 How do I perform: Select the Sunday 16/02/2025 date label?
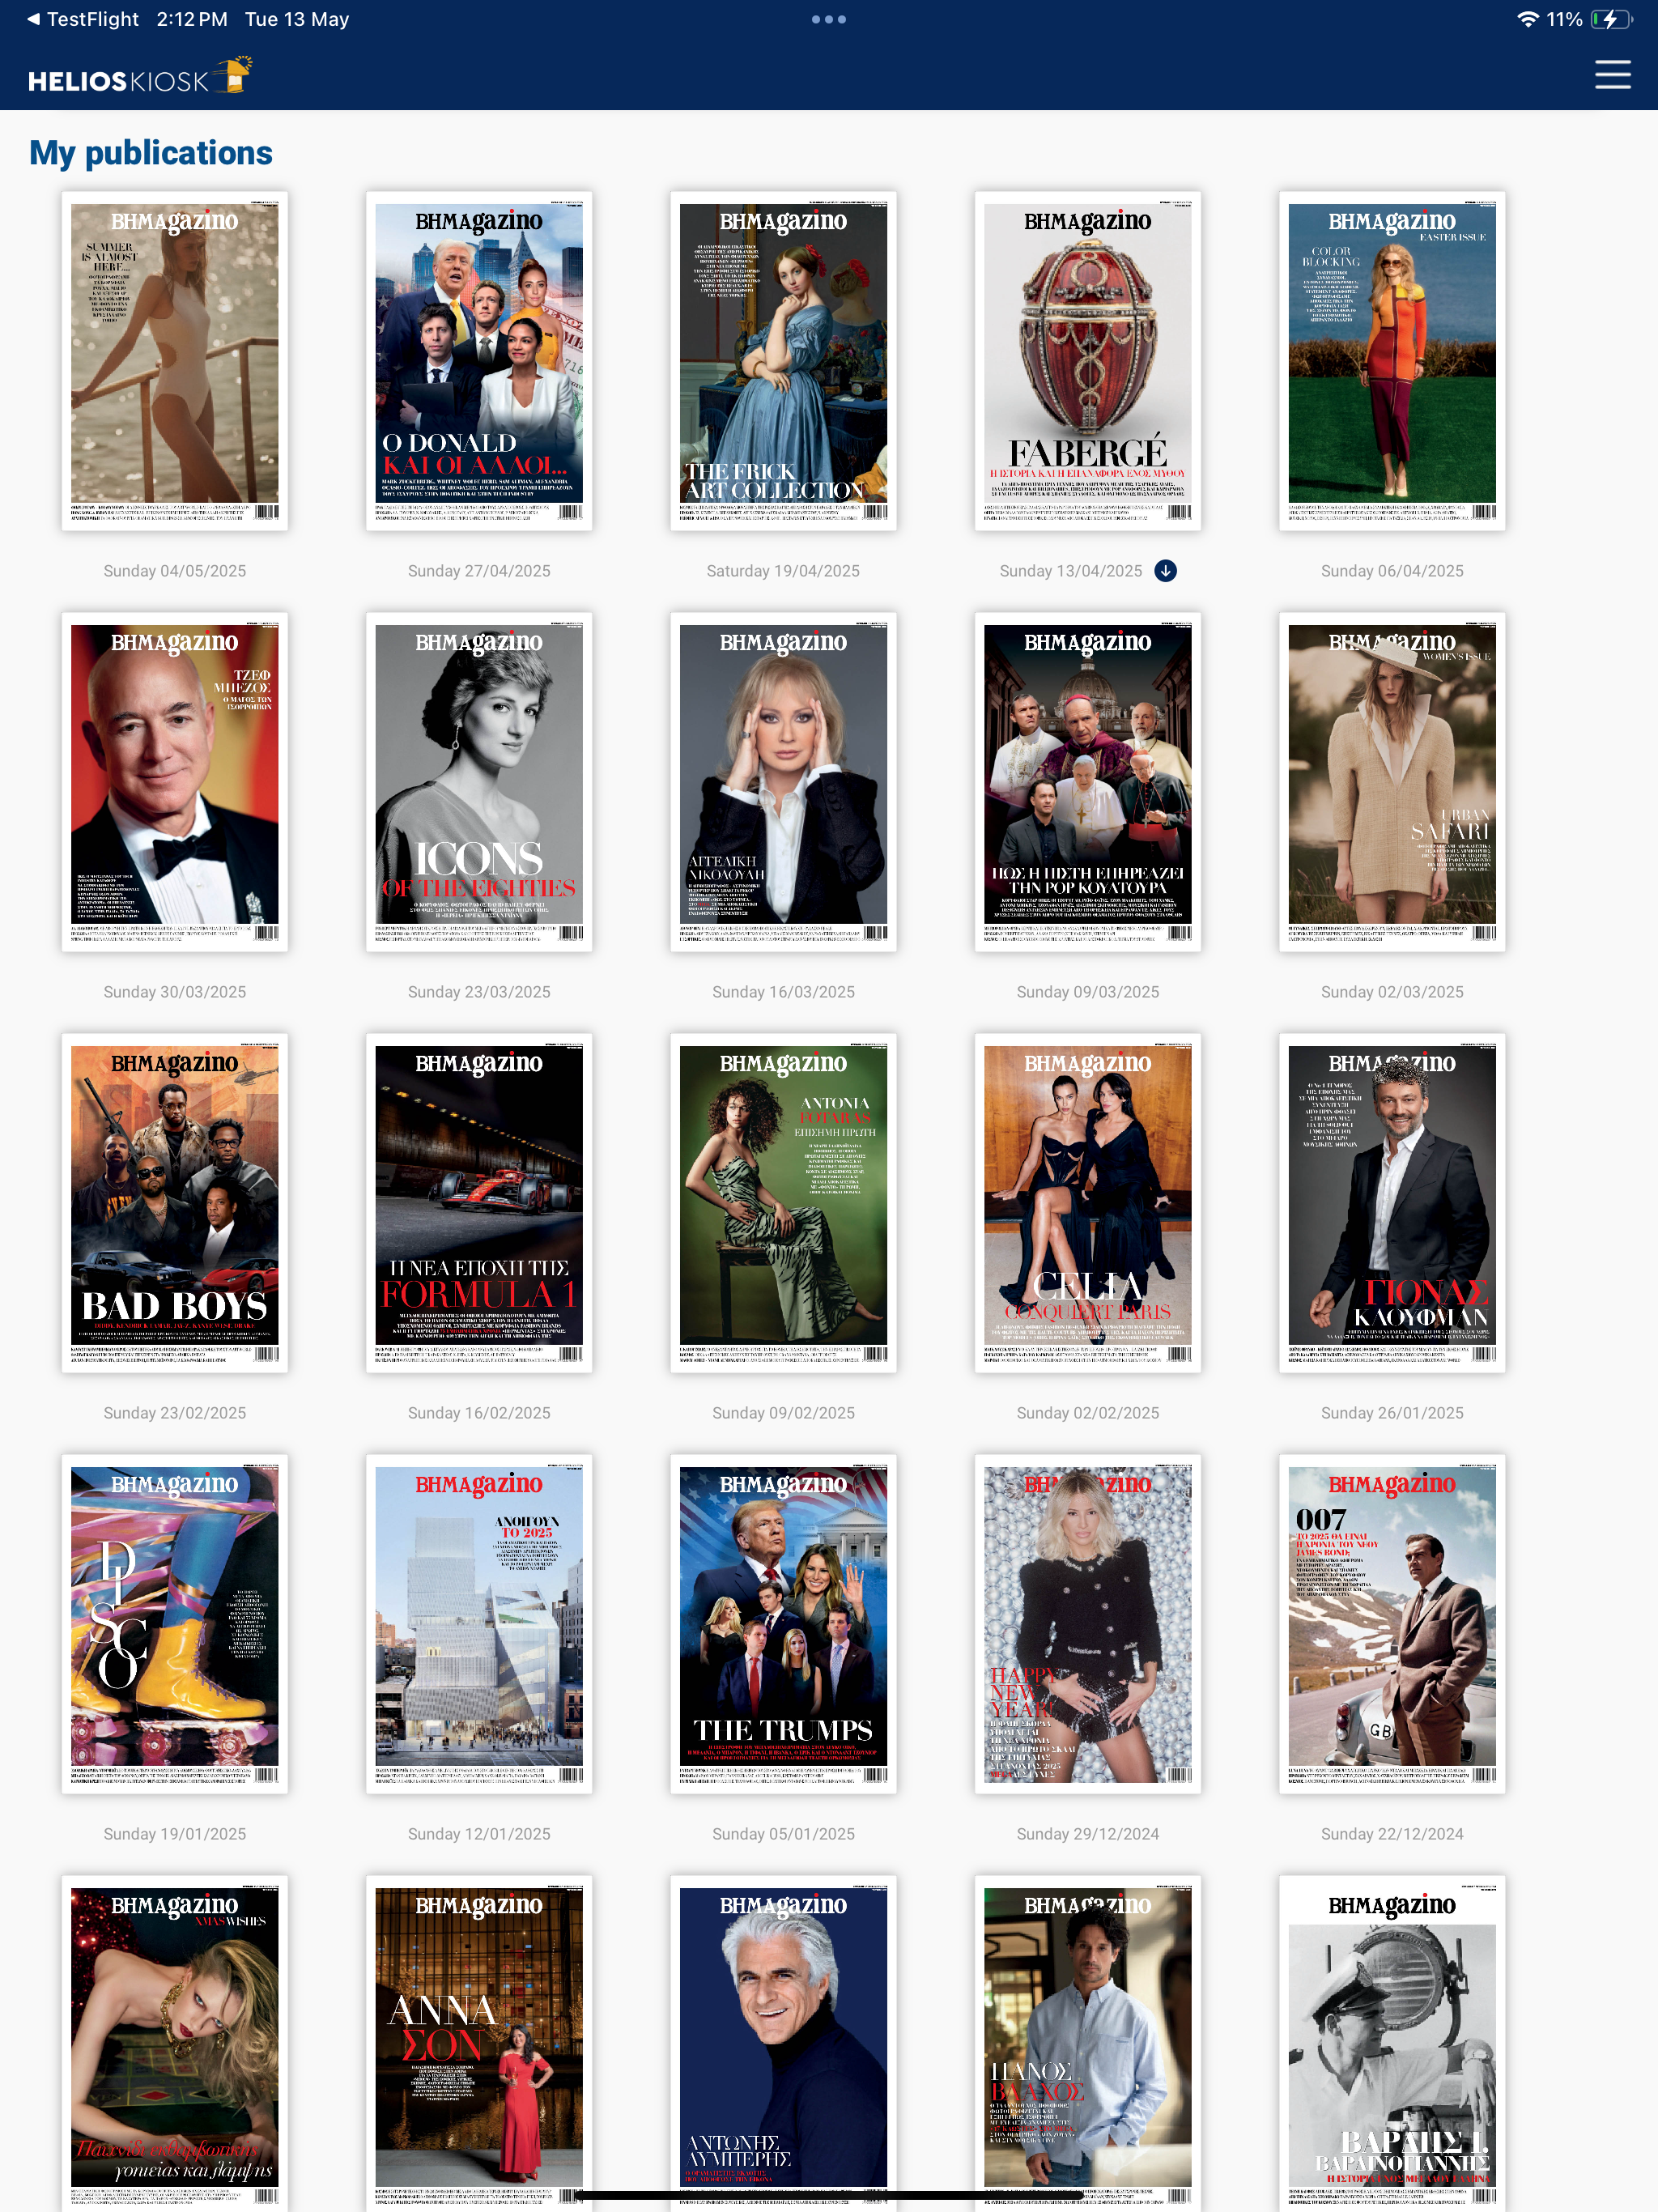pyautogui.click(x=479, y=1413)
